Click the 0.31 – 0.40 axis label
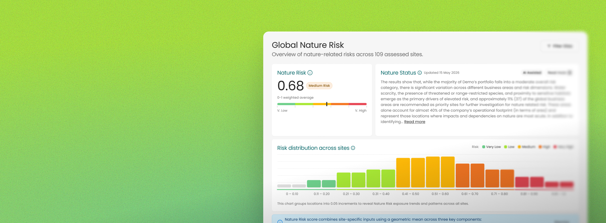Image resolution: width=606 pixels, height=223 pixels. 381,194
